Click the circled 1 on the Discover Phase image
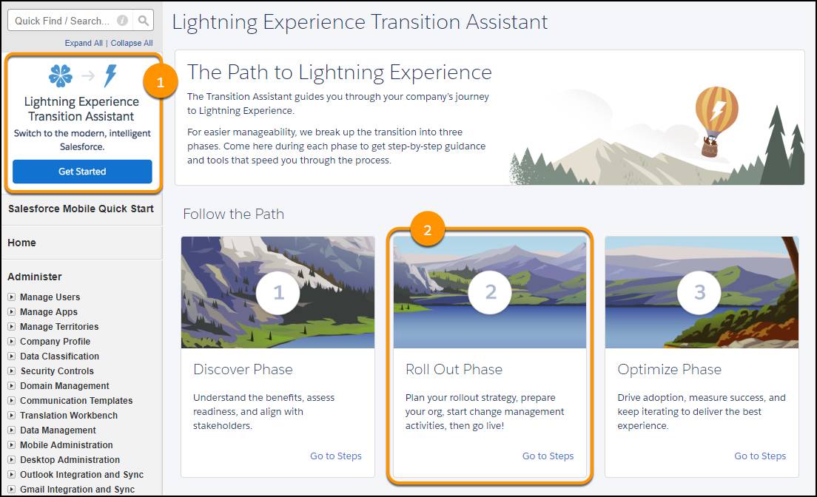The height and width of the screenshot is (497, 817). [x=278, y=293]
